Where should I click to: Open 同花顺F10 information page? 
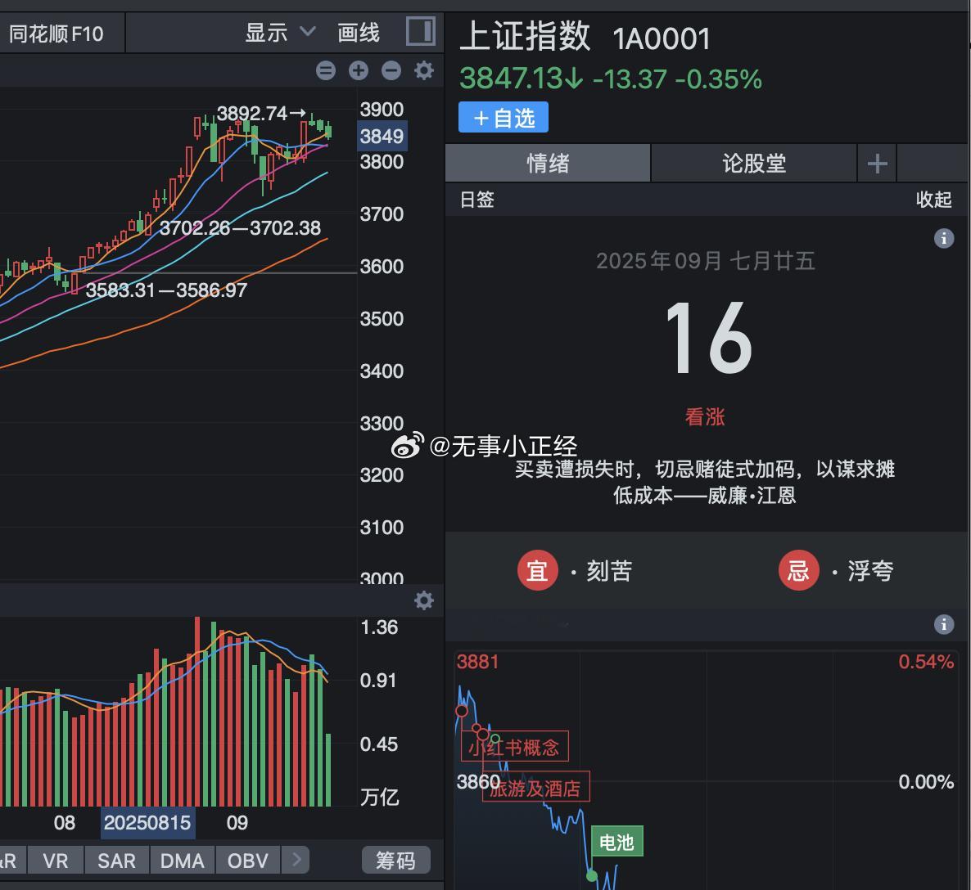[56, 34]
